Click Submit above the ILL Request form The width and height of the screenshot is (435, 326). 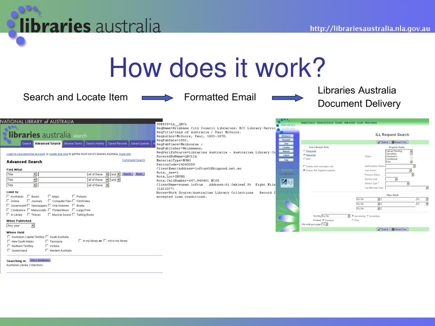383,142
